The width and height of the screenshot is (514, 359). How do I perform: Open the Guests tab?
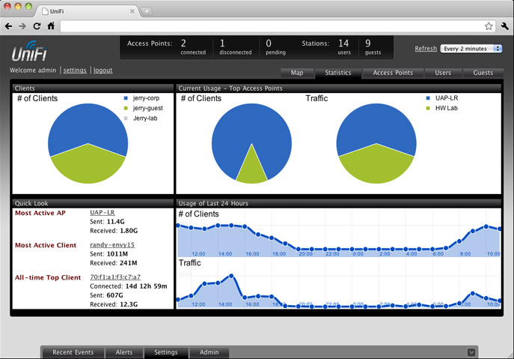[483, 73]
